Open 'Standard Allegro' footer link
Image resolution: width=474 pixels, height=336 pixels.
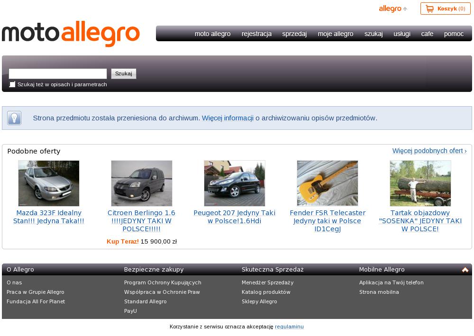click(146, 301)
